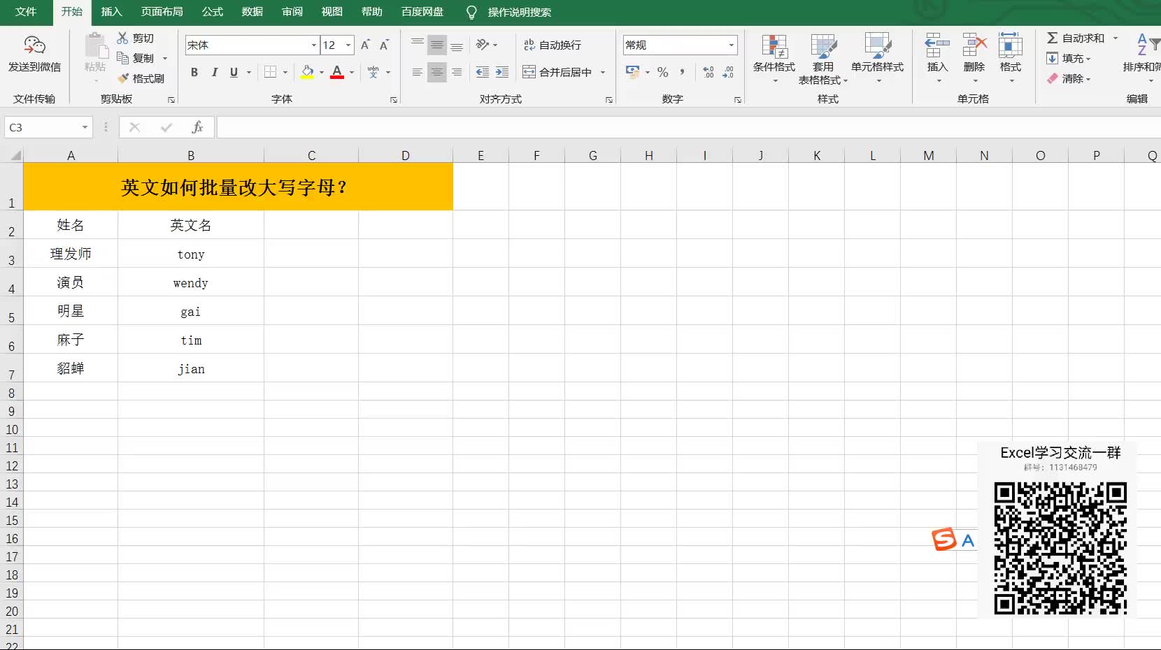Click AutoSum (自动求和) button
This screenshot has height=650, width=1161.
pyautogui.click(x=1076, y=38)
